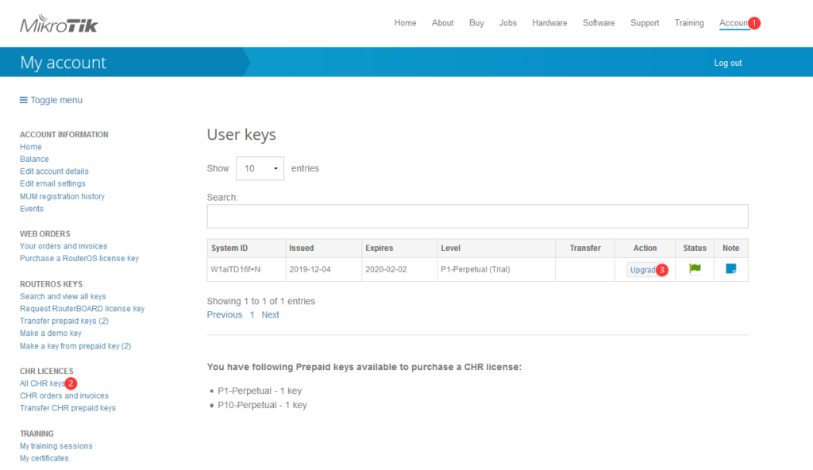
Task: View Your orders and invoices
Action: tap(64, 246)
